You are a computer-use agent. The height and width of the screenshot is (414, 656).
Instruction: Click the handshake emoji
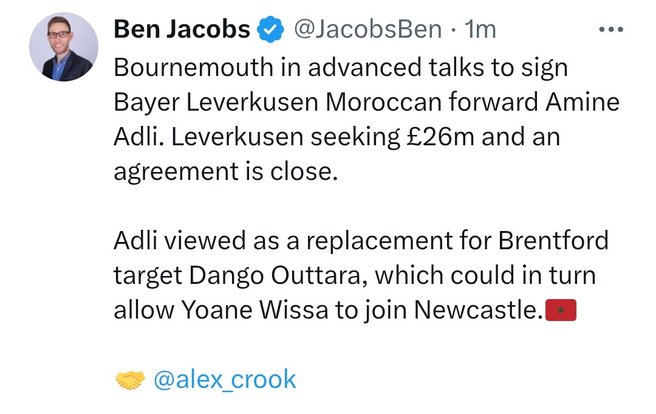pos(130,380)
